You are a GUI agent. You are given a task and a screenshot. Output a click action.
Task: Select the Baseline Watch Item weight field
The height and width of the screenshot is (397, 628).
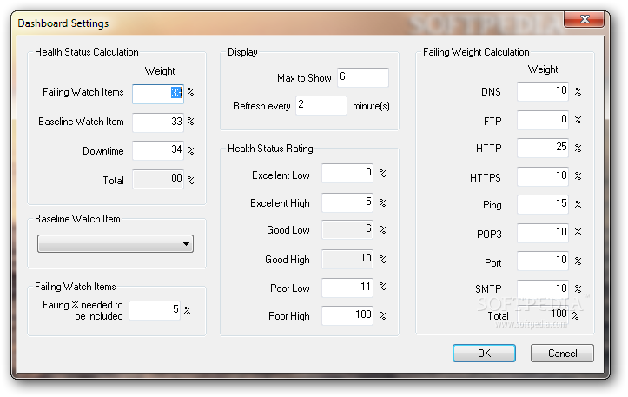point(158,122)
